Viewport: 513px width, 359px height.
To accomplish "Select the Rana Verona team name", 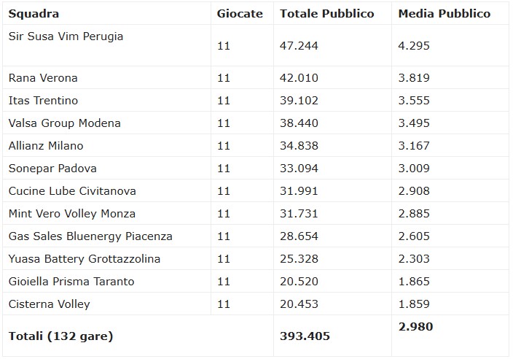I will 43,78.
